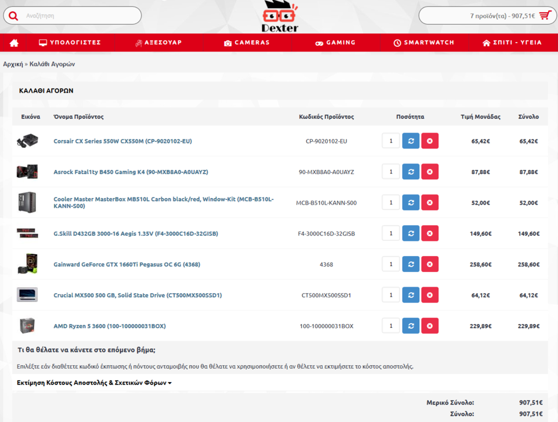Open the ΥΠΟΛΟΓΙΣΤΕΣ menu
The image size is (558, 422).
pyautogui.click(x=70, y=42)
